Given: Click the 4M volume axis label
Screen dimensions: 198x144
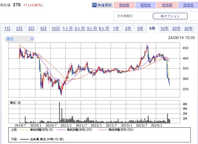Looking at the screenshot, I should click(x=185, y=104).
